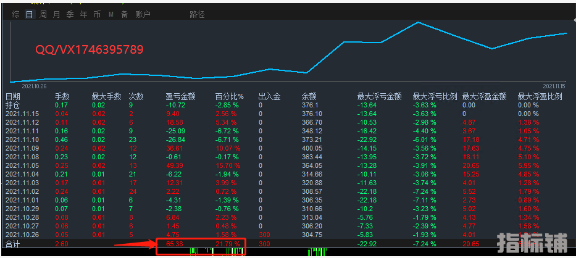Screen dimensions: 576x258
Task: Select the M tab
Action: tap(111, 15)
